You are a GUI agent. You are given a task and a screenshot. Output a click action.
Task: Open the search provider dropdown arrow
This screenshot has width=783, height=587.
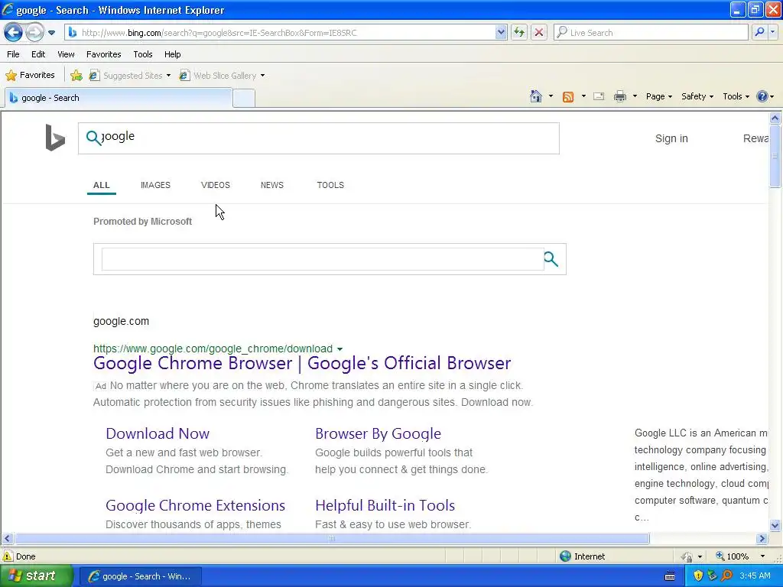point(772,32)
